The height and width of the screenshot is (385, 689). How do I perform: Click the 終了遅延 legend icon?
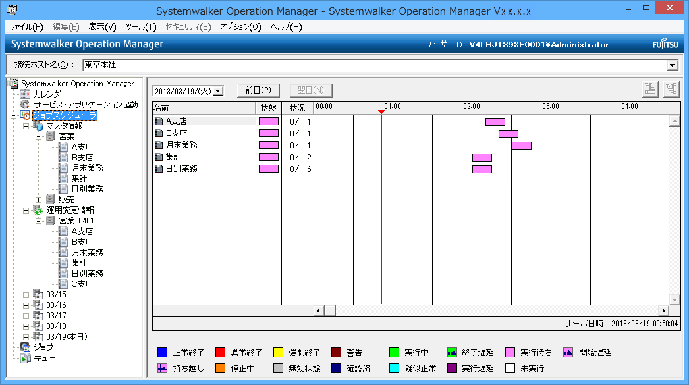pos(452,353)
